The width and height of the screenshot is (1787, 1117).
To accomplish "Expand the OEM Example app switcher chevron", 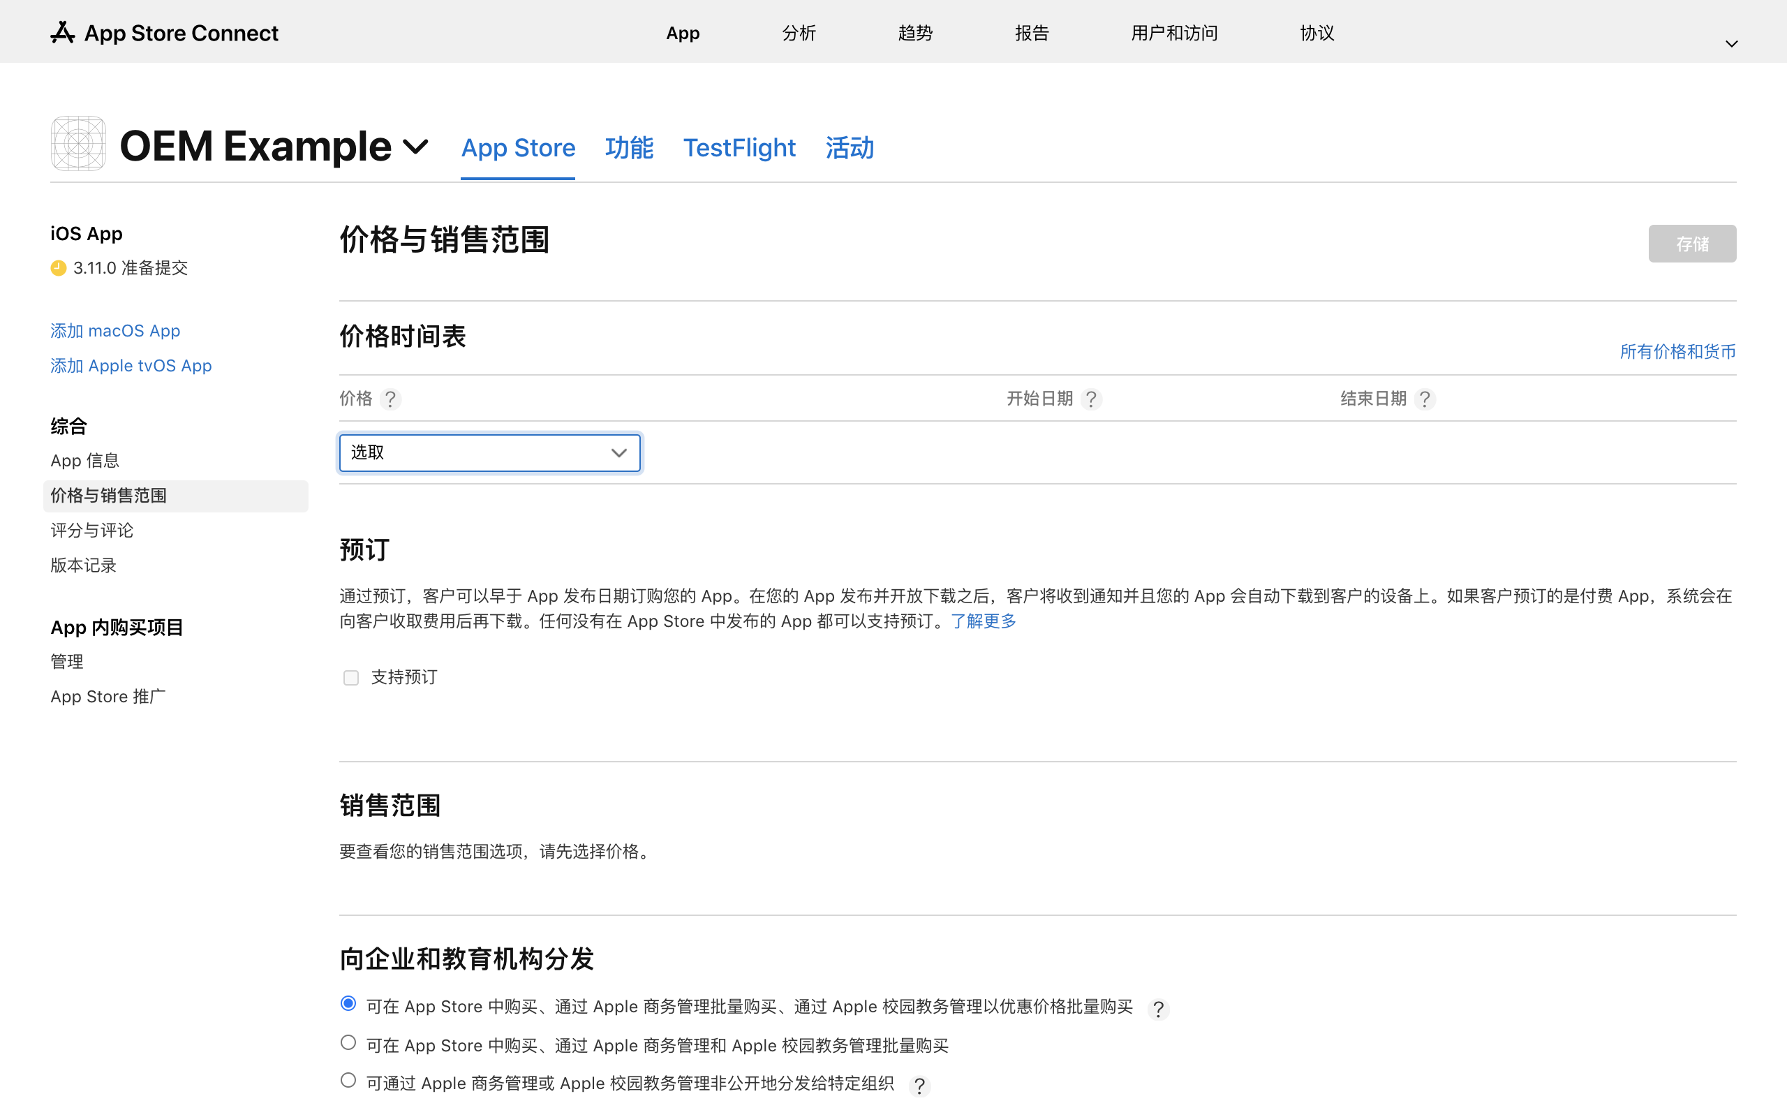I will tap(416, 147).
